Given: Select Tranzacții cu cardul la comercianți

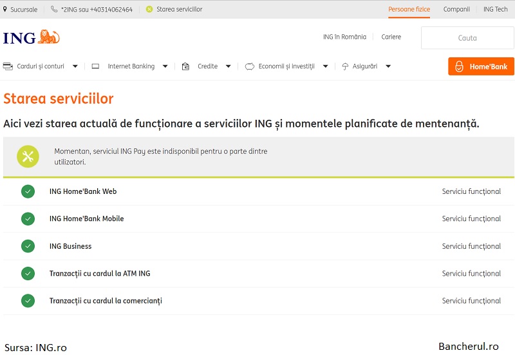Looking at the screenshot, I should (x=106, y=301).
